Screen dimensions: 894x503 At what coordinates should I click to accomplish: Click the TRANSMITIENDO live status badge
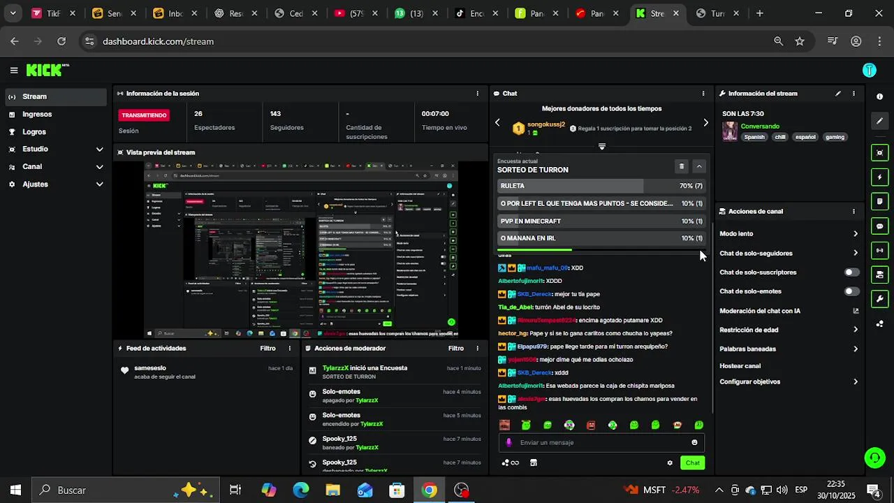144,115
